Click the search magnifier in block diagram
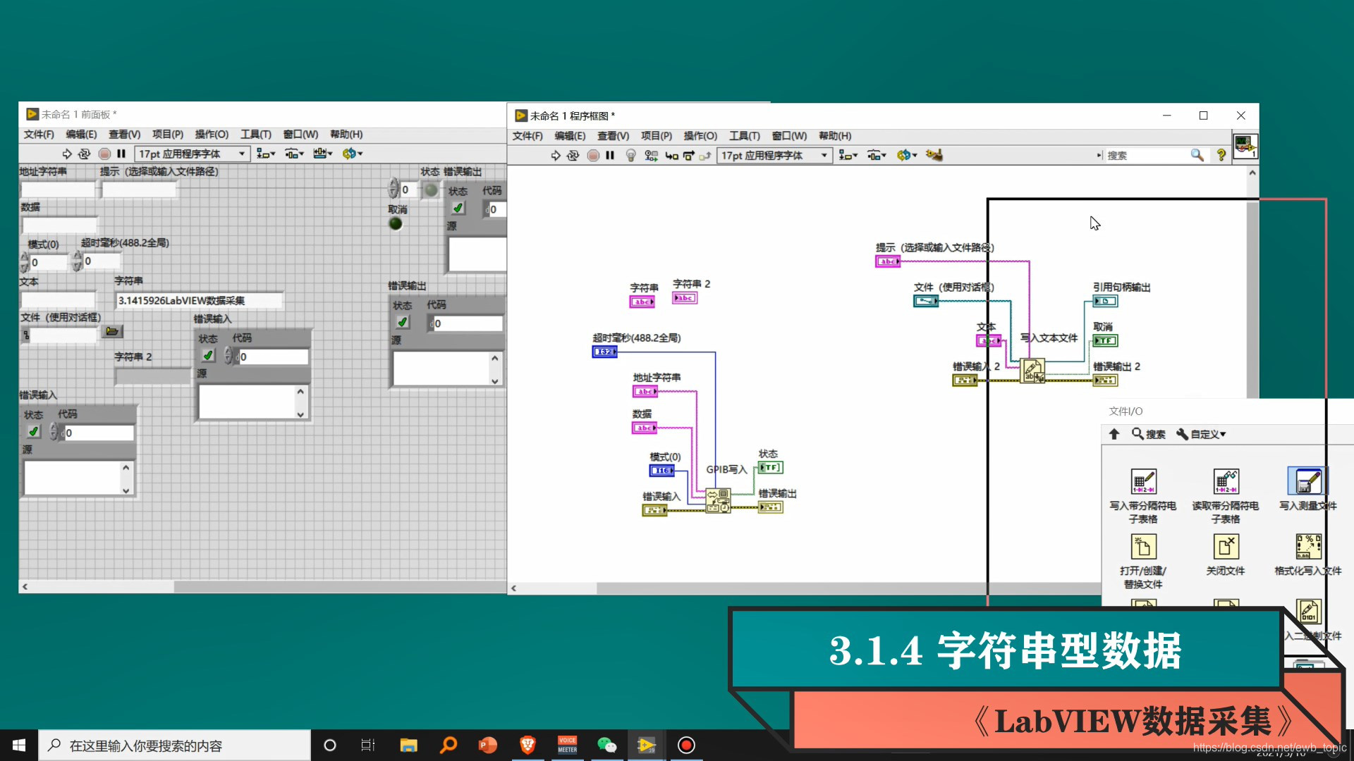Image resolution: width=1354 pixels, height=761 pixels. pyautogui.click(x=1197, y=155)
